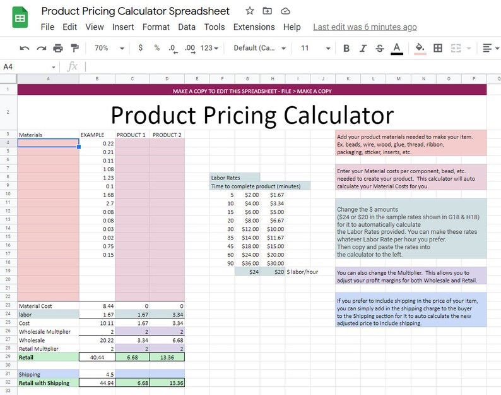Select the $24 labor per hour cell
The height and width of the screenshot is (395, 501).
point(247,271)
